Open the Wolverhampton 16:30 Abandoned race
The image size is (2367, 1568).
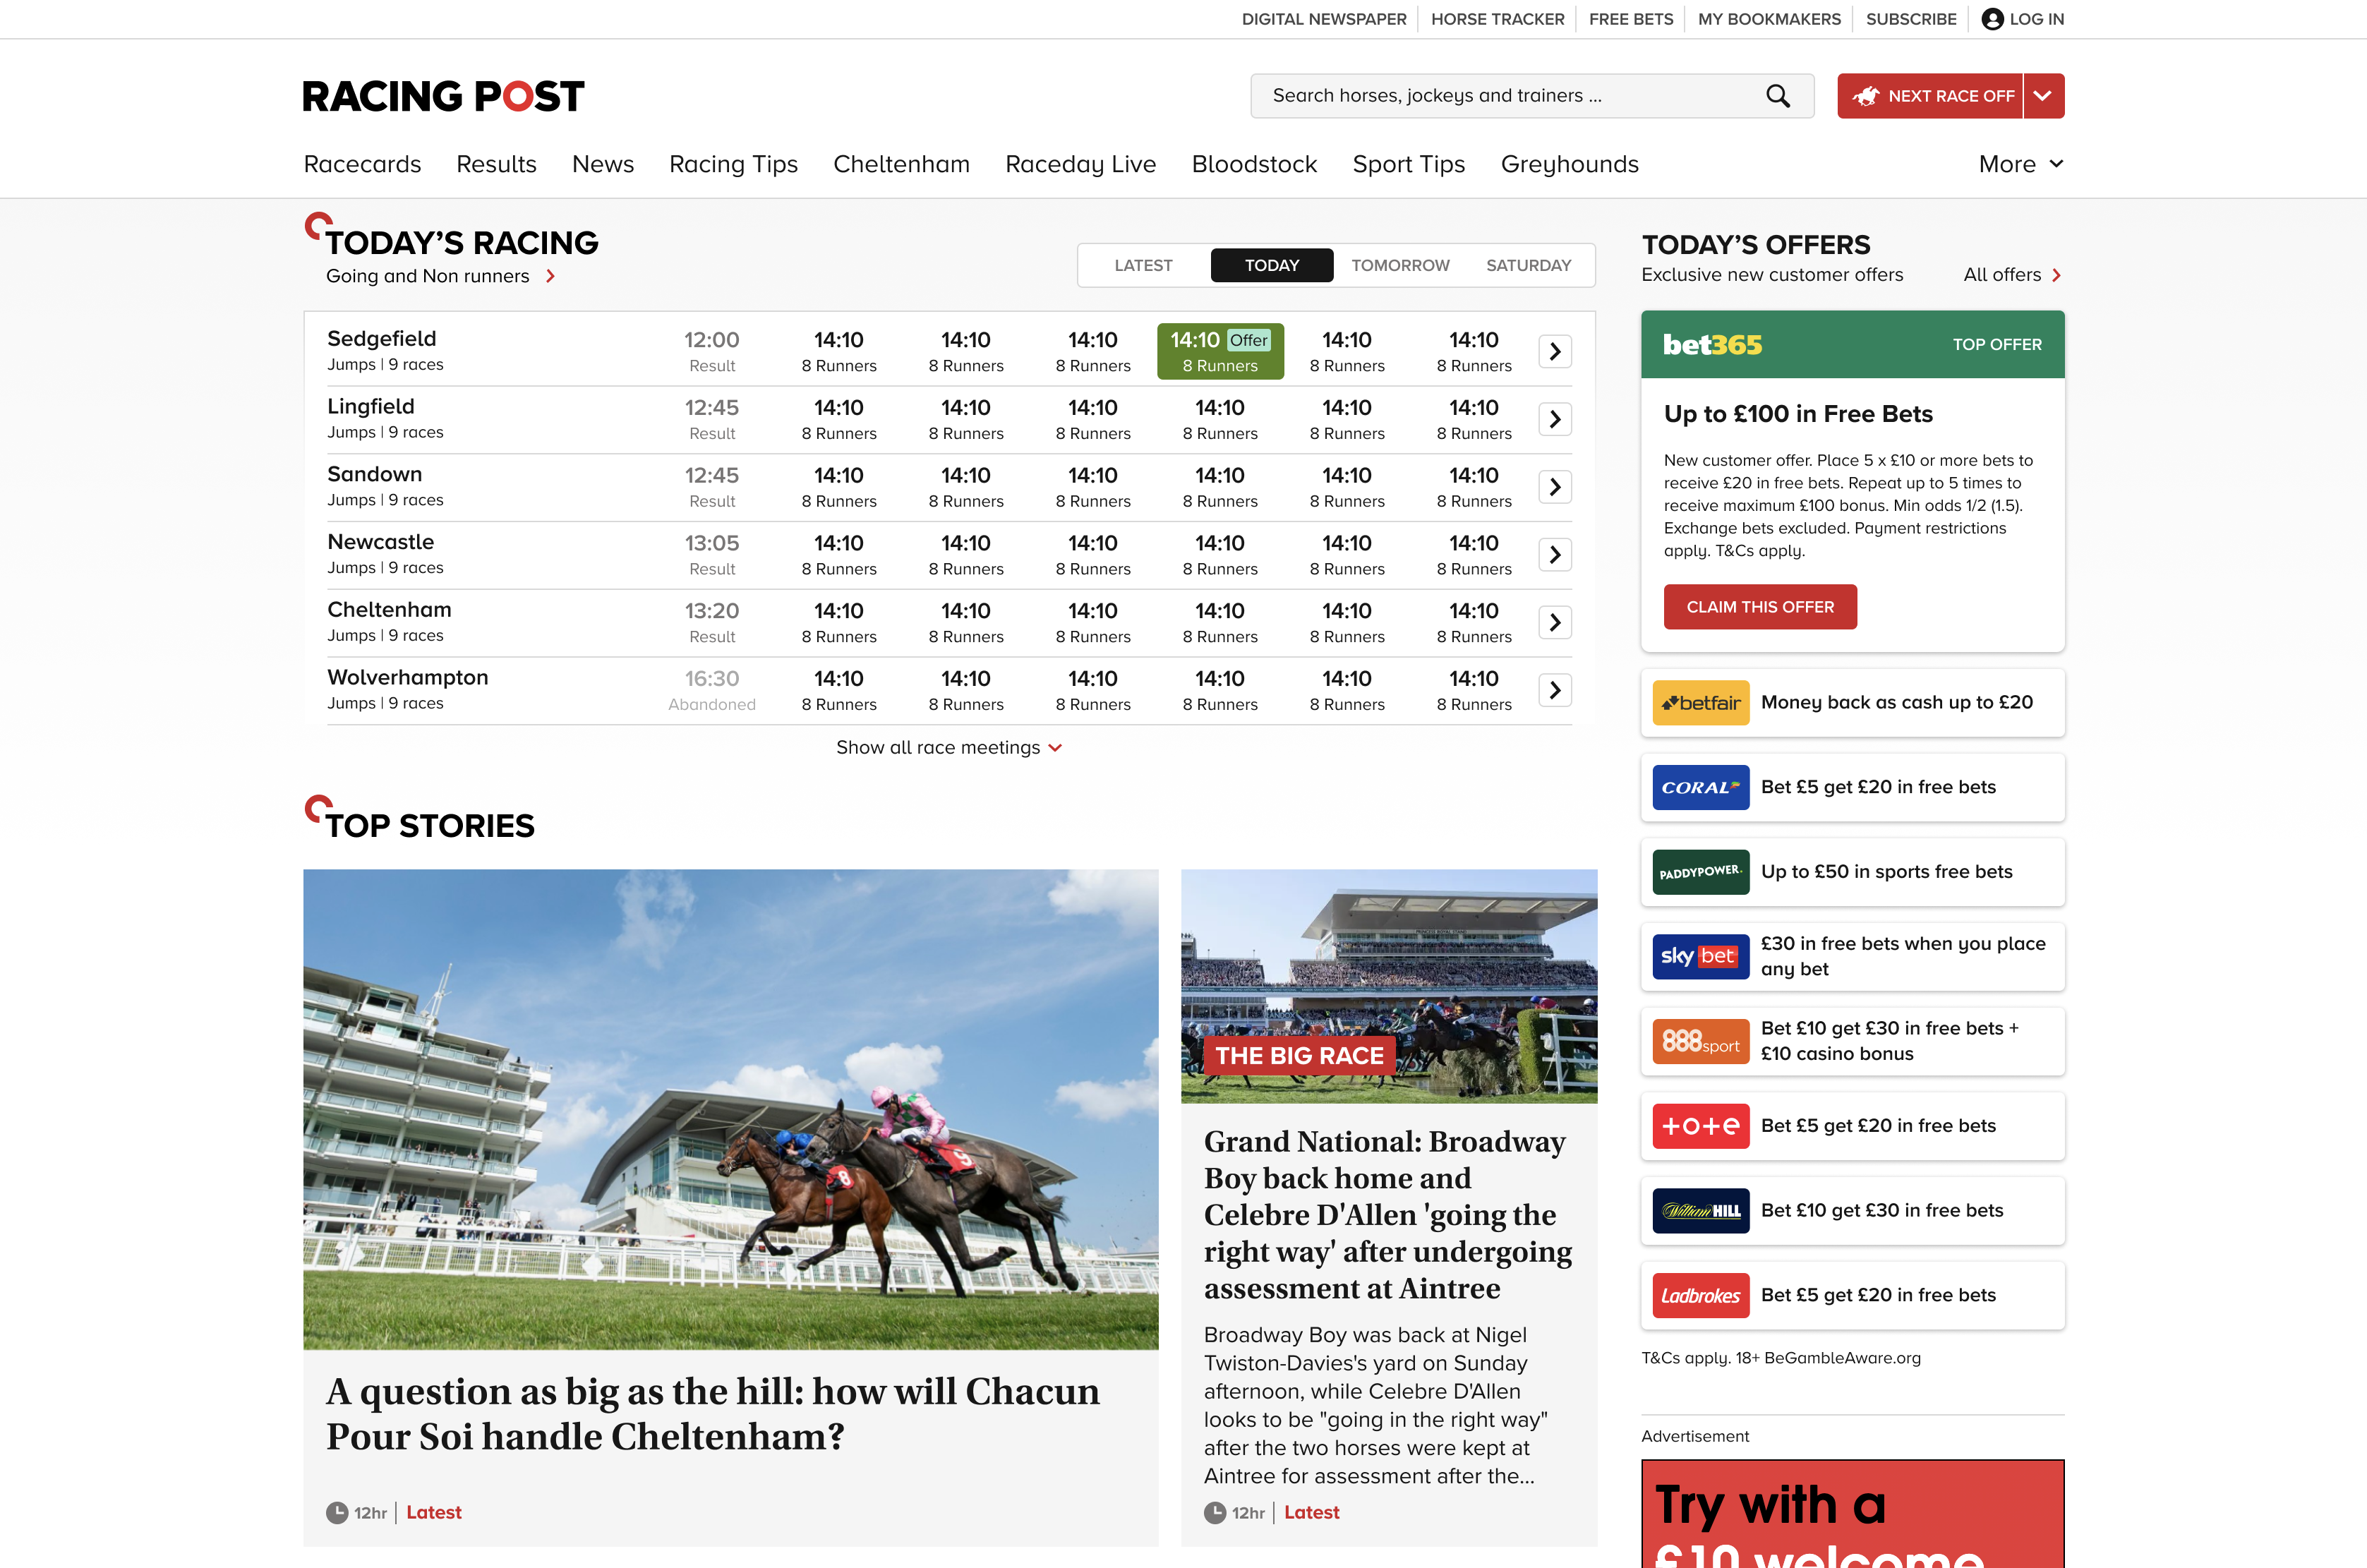(x=712, y=690)
